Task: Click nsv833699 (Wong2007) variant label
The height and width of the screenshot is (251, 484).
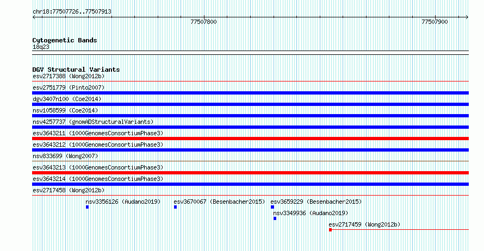Action: pyautogui.click(x=65, y=156)
